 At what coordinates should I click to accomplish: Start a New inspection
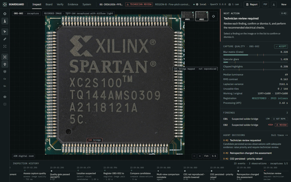pyautogui.click(x=283, y=4)
